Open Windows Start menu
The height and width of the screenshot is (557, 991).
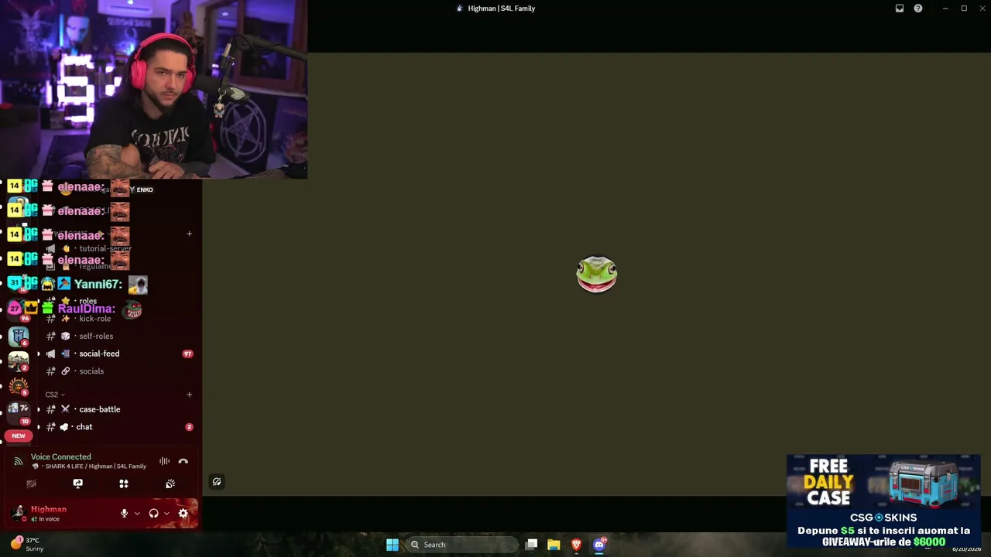pyautogui.click(x=393, y=545)
